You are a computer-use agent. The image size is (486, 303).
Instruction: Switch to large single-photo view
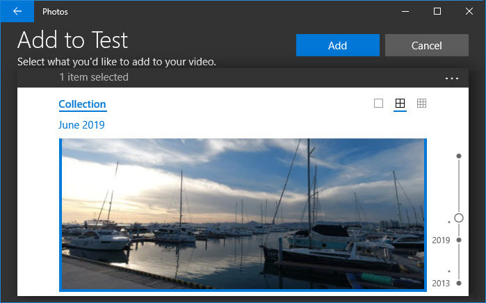click(x=378, y=104)
